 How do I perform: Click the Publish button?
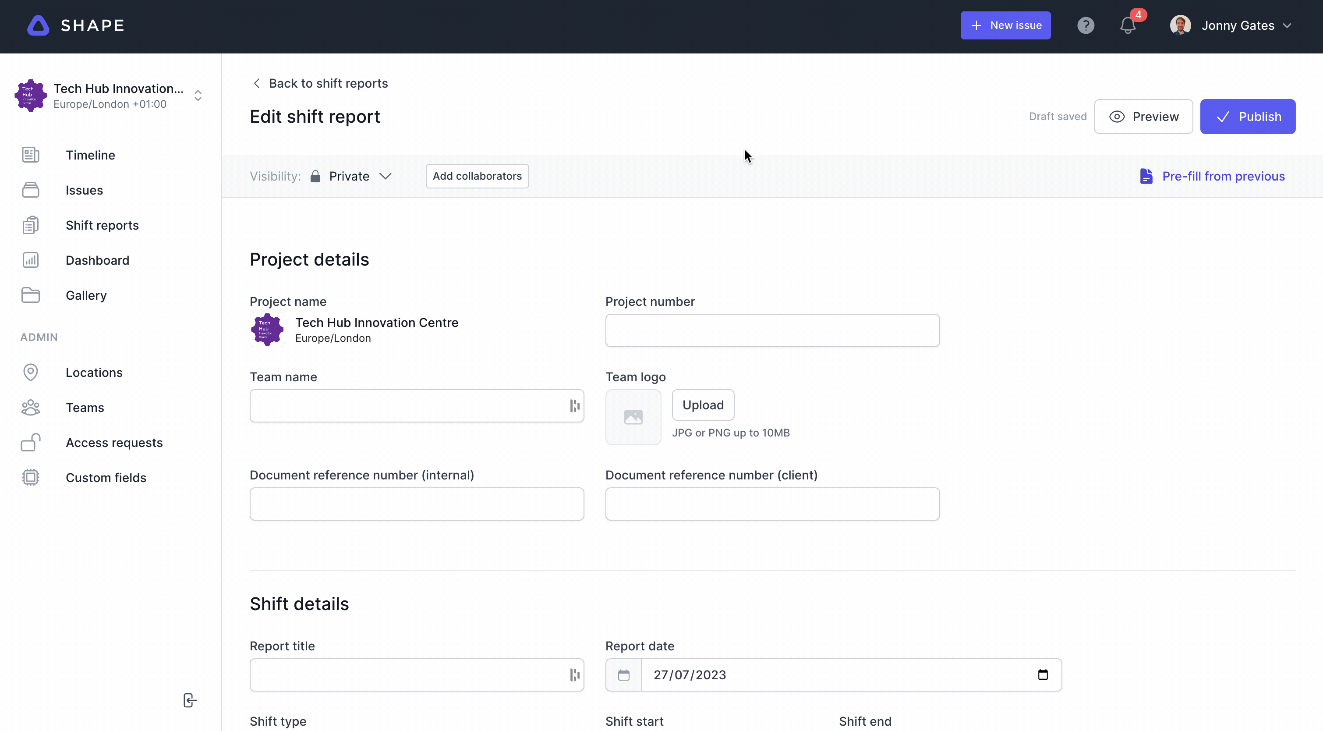(x=1248, y=117)
